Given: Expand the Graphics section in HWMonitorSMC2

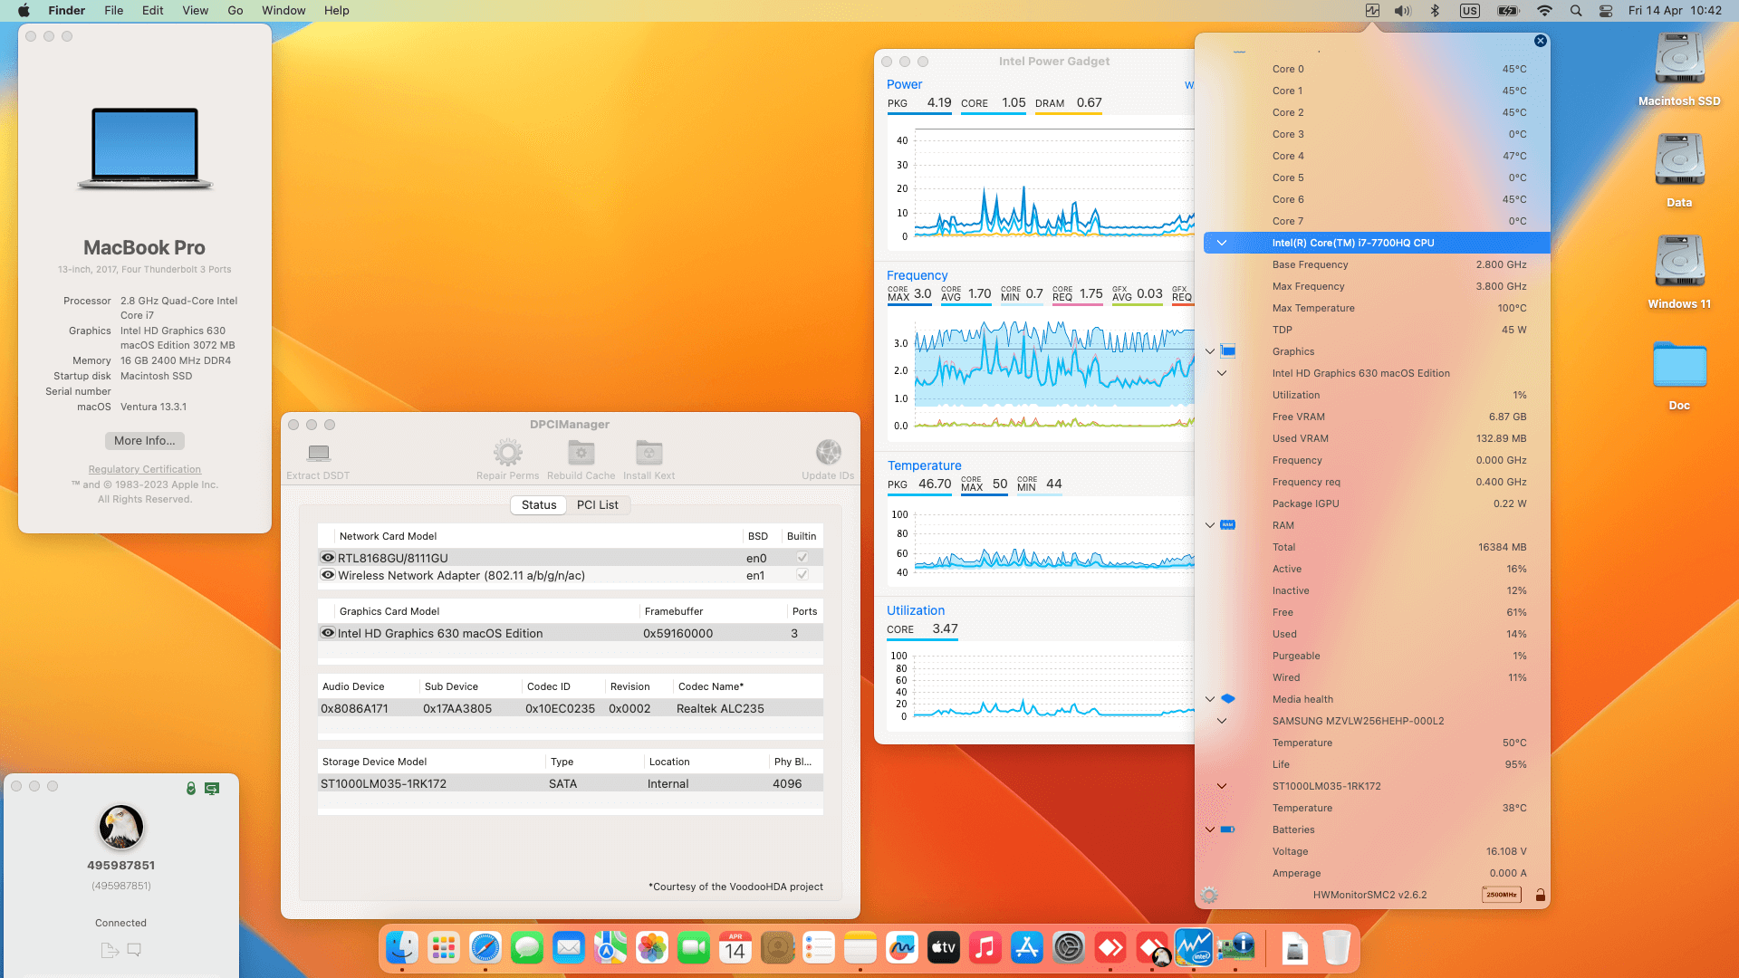Looking at the screenshot, I should pos(1209,351).
